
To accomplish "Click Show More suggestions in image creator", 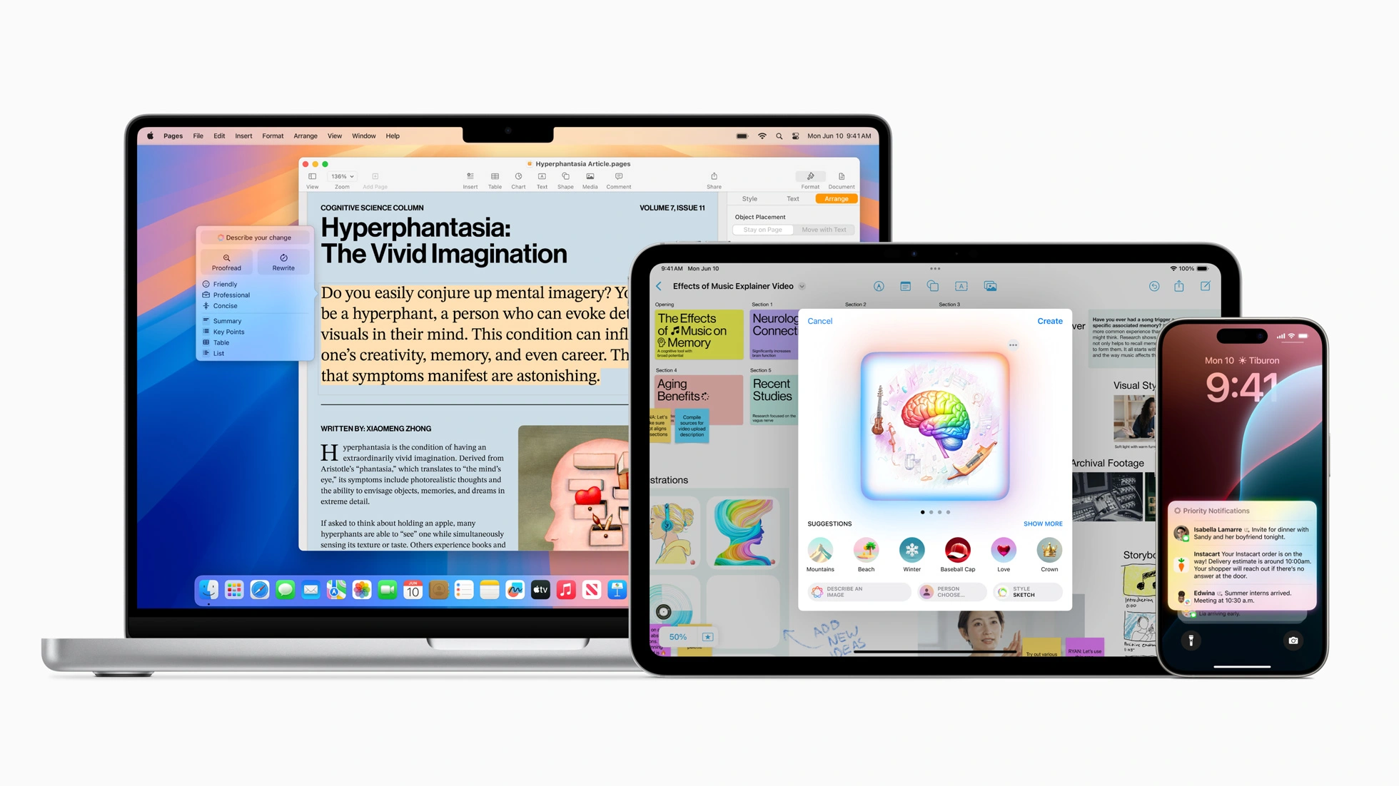I will click(x=1041, y=524).
